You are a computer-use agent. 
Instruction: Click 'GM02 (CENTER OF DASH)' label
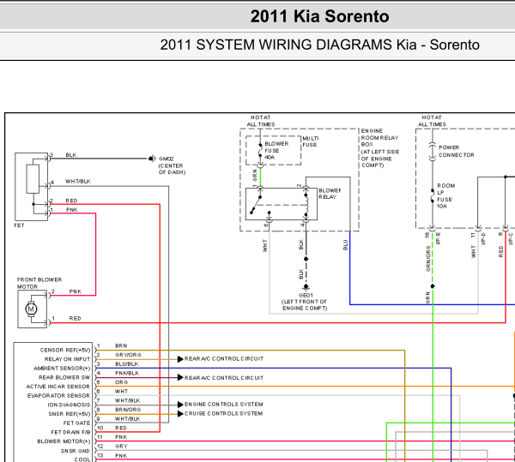tap(172, 165)
